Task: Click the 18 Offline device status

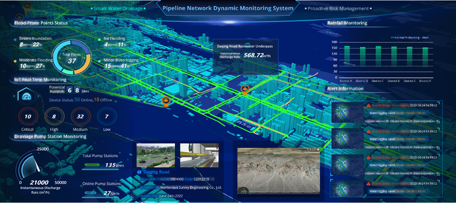Action: tap(103, 100)
